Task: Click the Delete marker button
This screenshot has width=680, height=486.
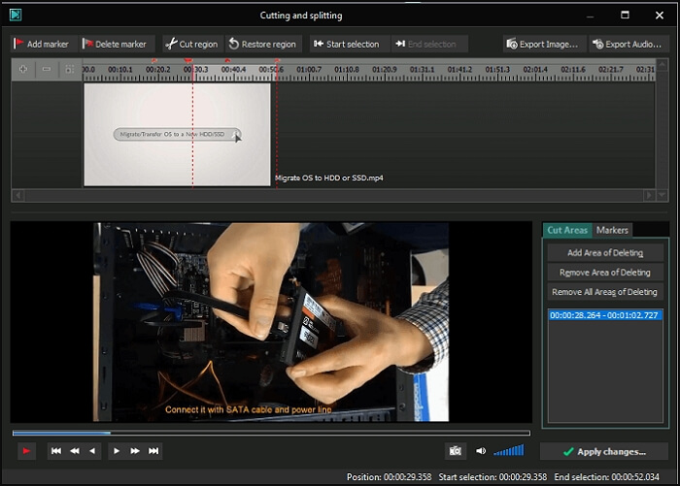Action: tap(115, 44)
